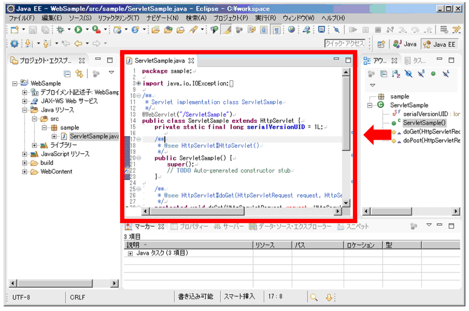Open the Java perspective
Viewport: 469px width, 311px height.
[405, 44]
